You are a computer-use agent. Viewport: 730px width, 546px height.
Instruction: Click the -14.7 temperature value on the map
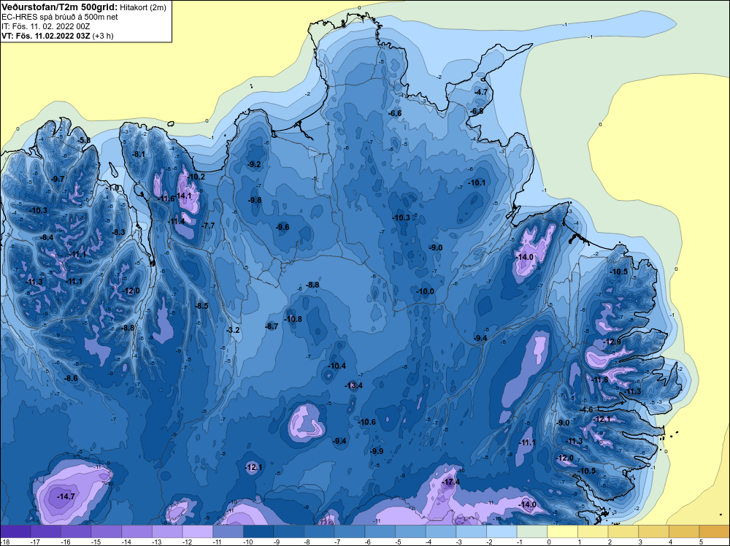point(66,496)
